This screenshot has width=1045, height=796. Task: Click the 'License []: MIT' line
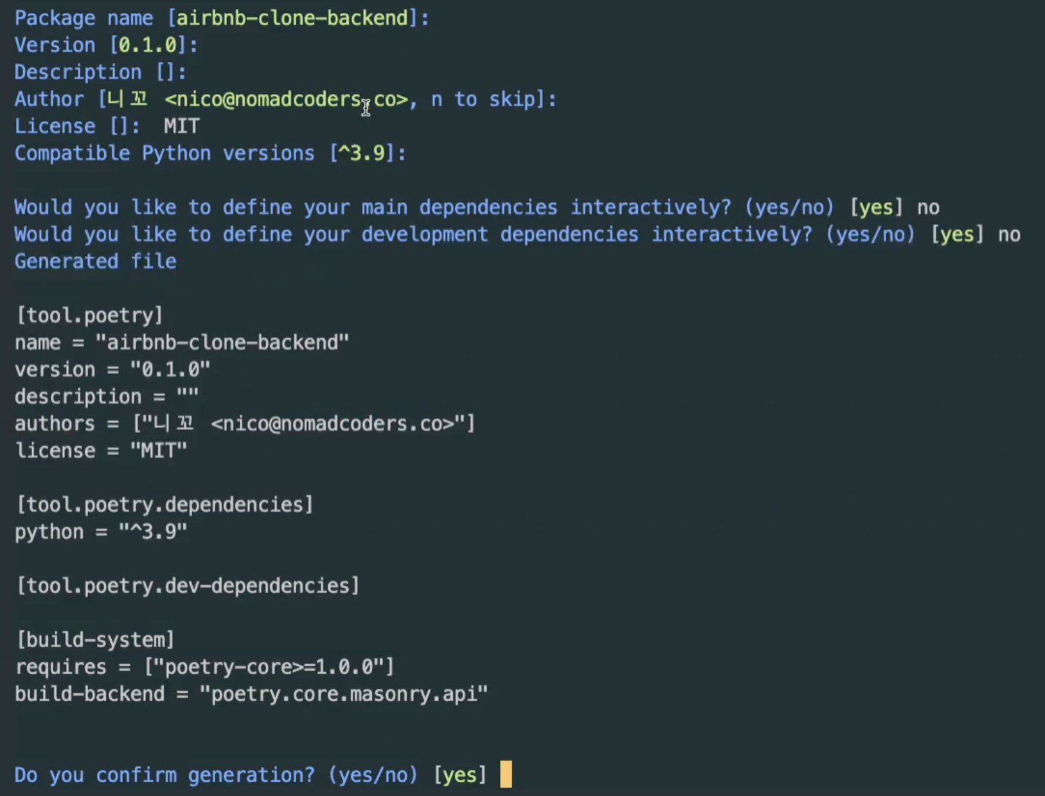(107, 126)
